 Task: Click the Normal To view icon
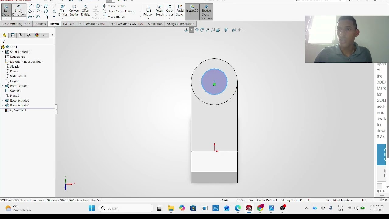186,30
